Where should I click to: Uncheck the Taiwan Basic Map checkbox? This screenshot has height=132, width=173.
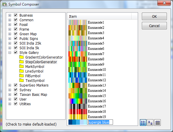pyautogui.click(x=15, y=94)
